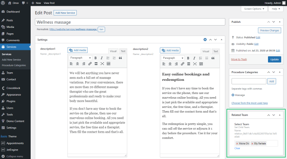Insert Read More tag in description1 editor
The width and height of the screenshot is (287, 159).
click(x=96, y=64)
